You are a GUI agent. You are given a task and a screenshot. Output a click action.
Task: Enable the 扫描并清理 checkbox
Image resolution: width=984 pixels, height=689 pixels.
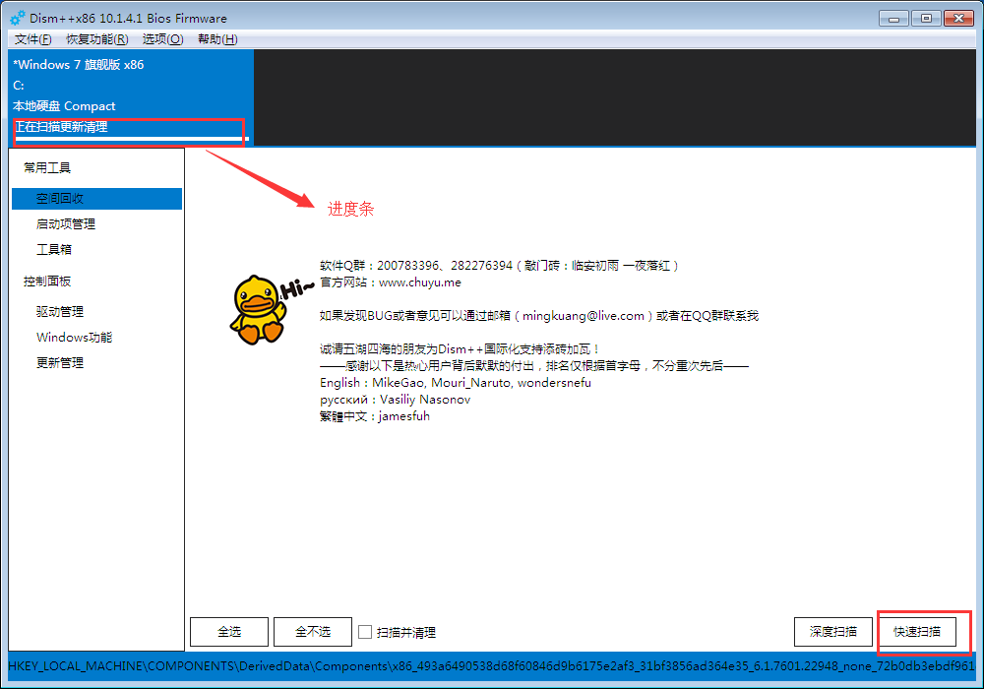coord(365,632)
